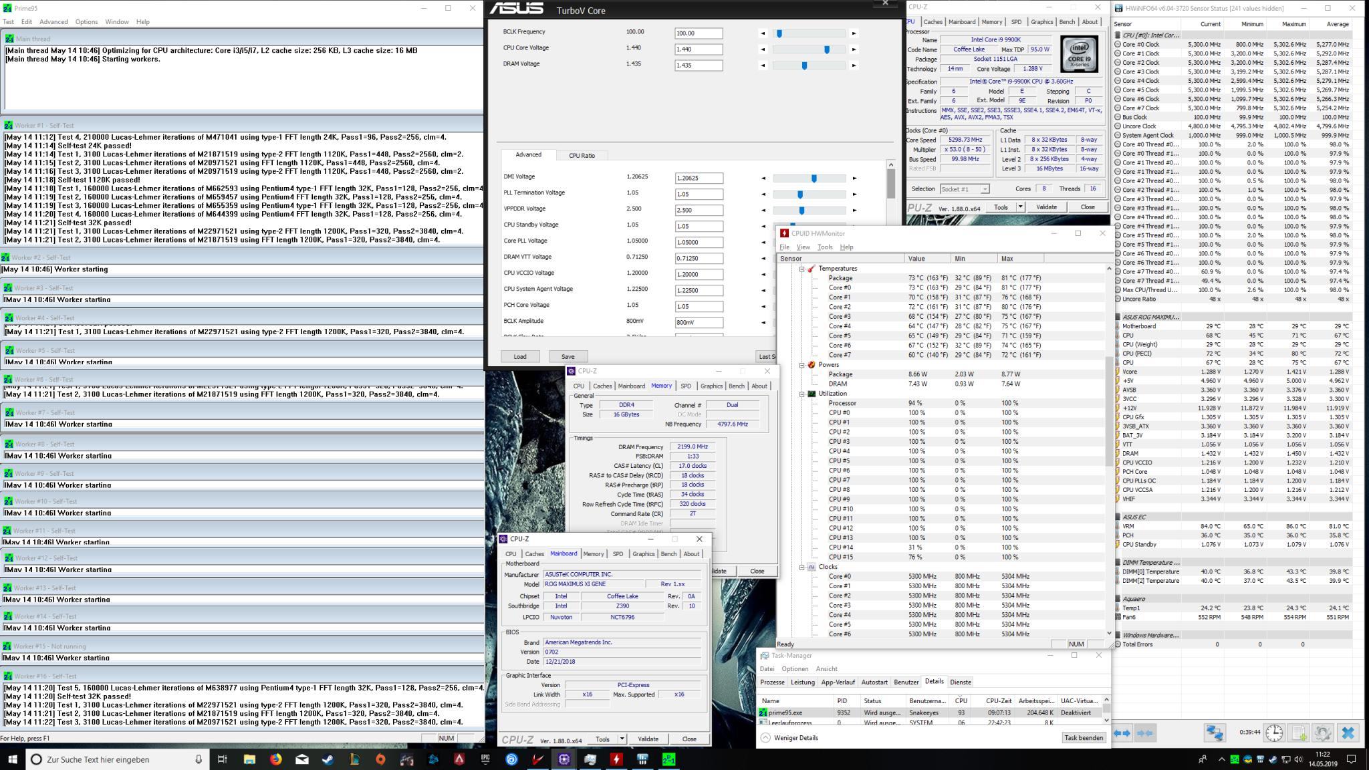Viewport: 1369px width, 770px height.
Task: Open Leistung tab in Task Manager
Action: point(803,682)
